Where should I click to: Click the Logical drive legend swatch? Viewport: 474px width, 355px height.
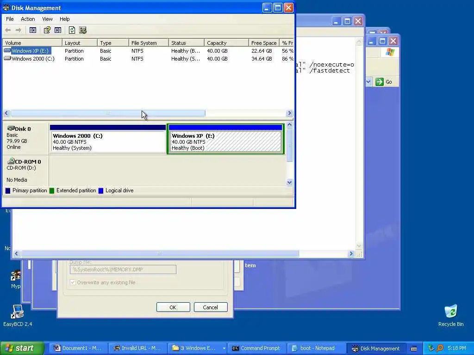(x=101, y=190)
